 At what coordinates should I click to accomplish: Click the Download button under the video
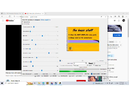click(63, 76)
